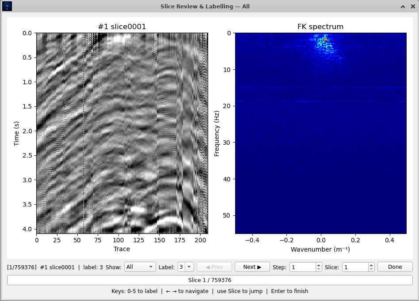Click the 'Trace' axis label
Screen dimensions: 419x301
pos(122,249)
